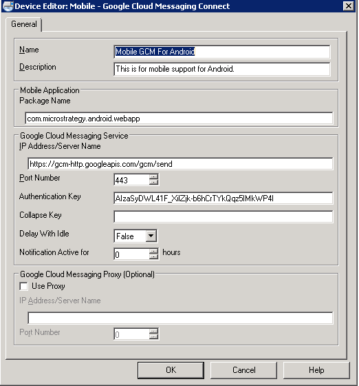Increase Notification Active hours with up arrow
359x386 pixels.
point(153,251)
